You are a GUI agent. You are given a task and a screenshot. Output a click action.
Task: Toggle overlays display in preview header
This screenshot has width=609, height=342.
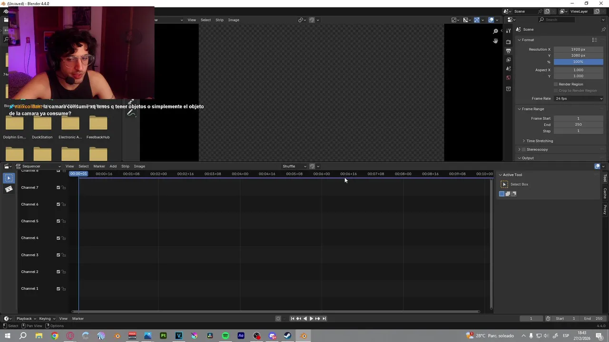pos(491,20)
